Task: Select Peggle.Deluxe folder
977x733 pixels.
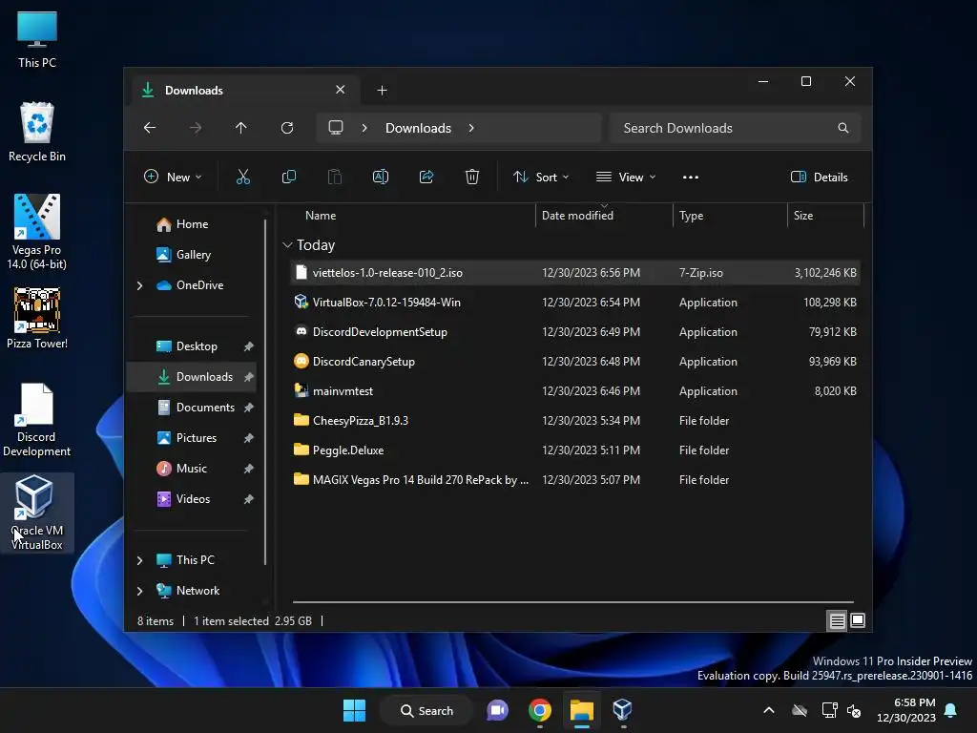Action: [574, 450]
